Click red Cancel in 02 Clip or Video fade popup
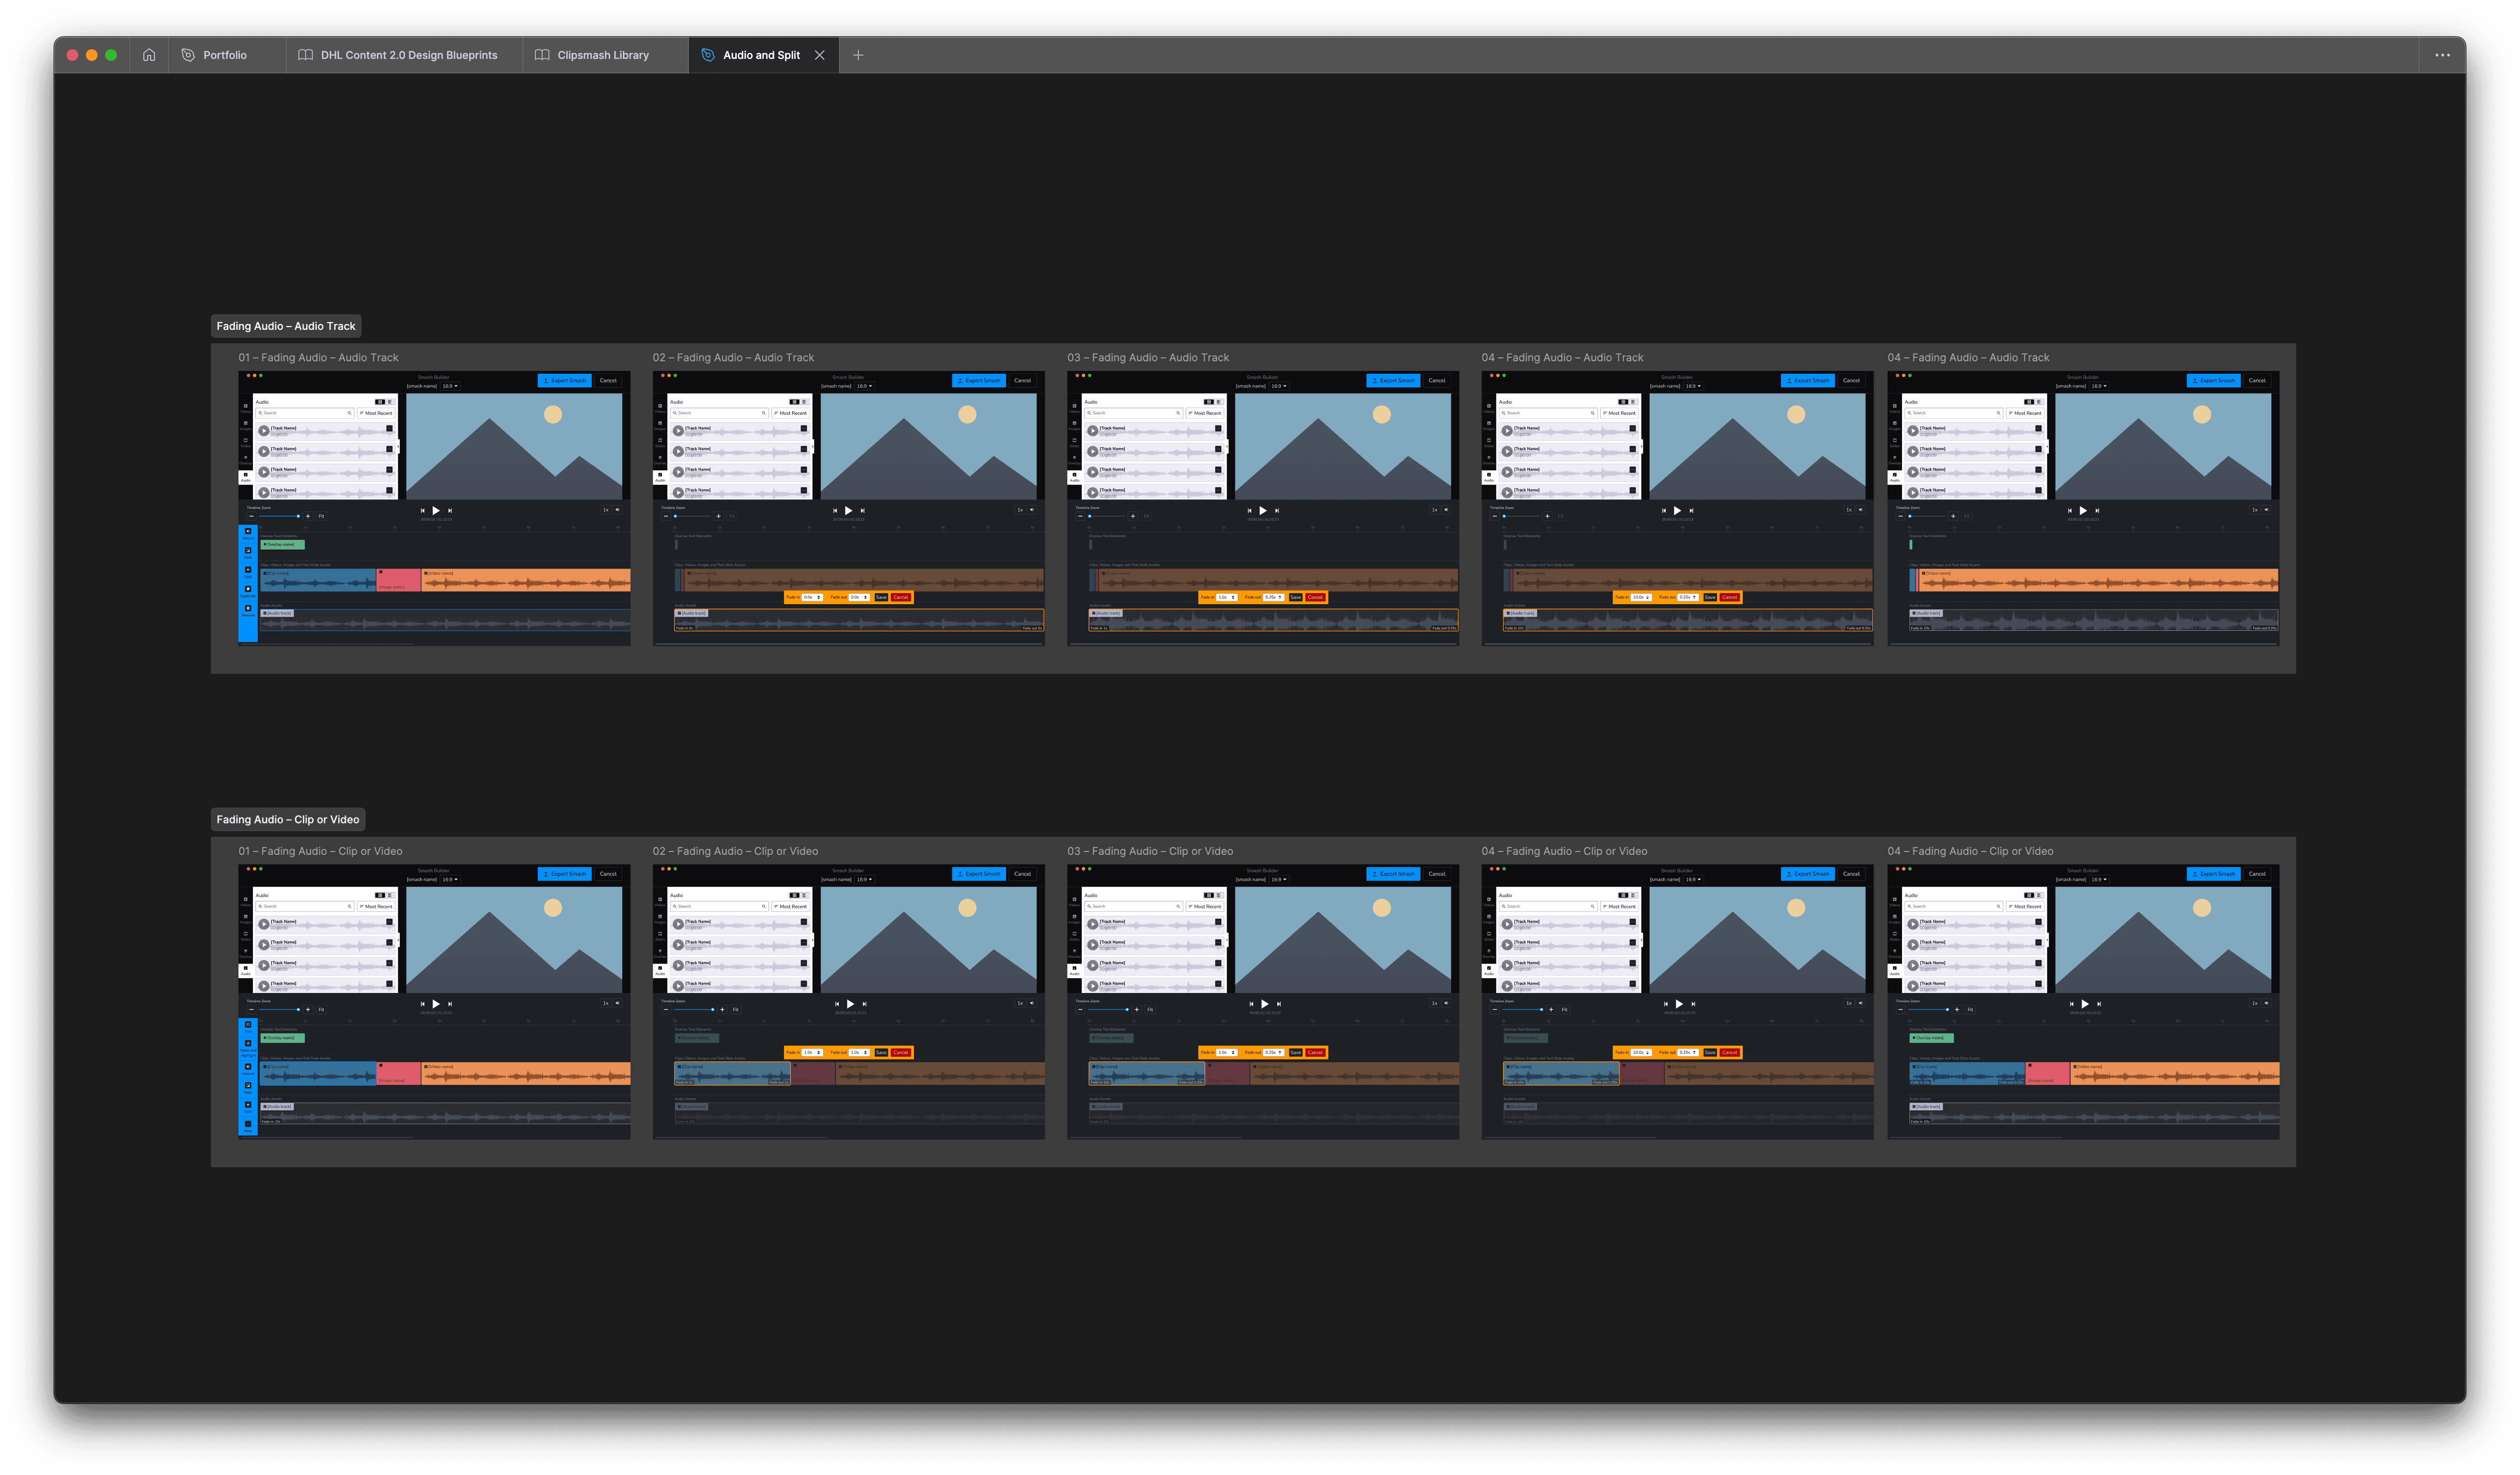Image resolution: width=2520 pixels, height=1475 pixels. [901, 1053]
